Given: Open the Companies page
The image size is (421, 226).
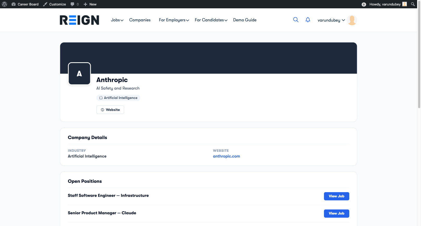Looking at the screenshot, I should pyautogui.click(x=140, y=20).
